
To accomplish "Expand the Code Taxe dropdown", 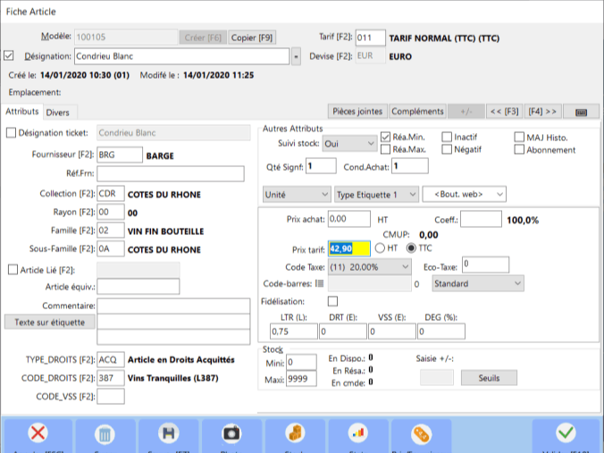I will [369, 265].
